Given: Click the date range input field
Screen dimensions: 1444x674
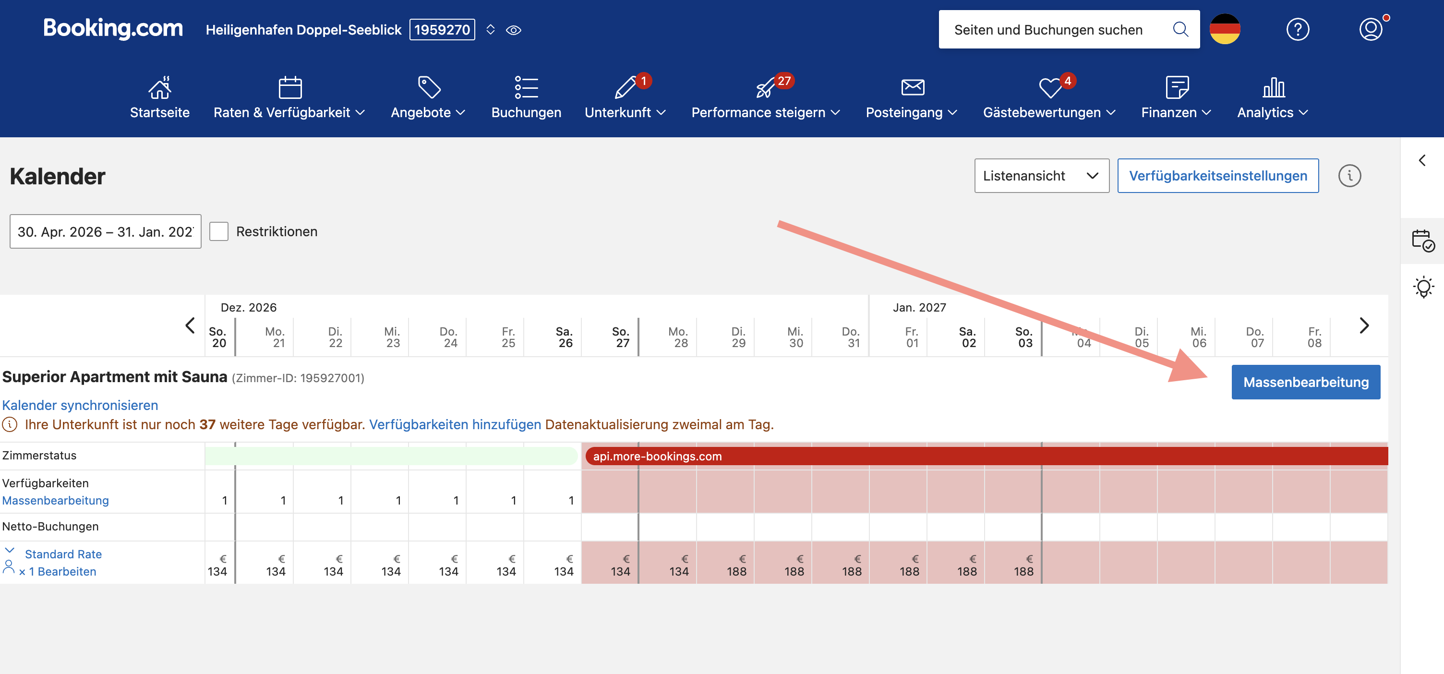Looking at the screenshot, I should click(106, 231).
